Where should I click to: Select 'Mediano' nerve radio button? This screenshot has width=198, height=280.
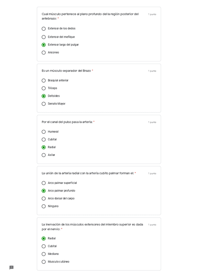(x=44, y=254)
